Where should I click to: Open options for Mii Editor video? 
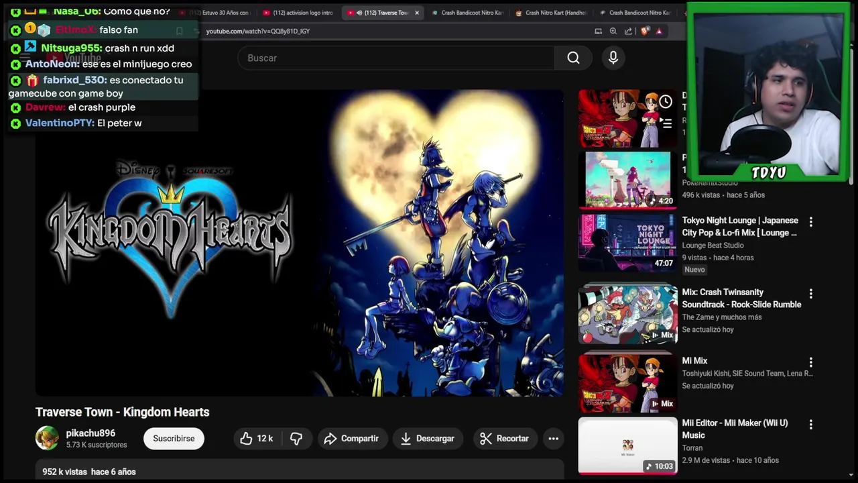[810, 425]
